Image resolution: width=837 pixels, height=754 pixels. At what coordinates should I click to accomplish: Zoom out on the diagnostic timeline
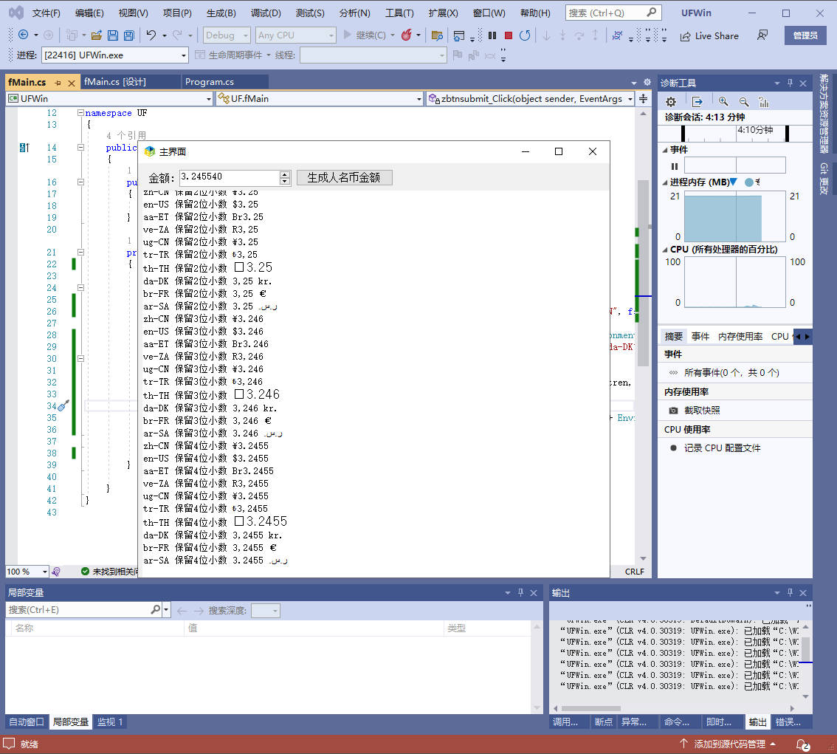tap(743, 102)
